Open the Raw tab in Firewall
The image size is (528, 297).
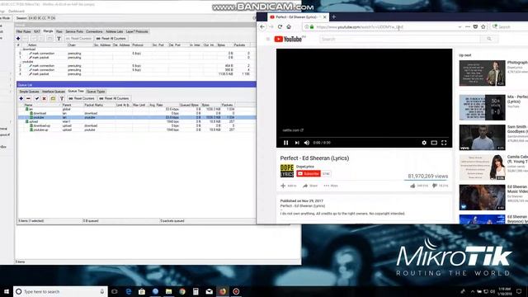(59, 31)
